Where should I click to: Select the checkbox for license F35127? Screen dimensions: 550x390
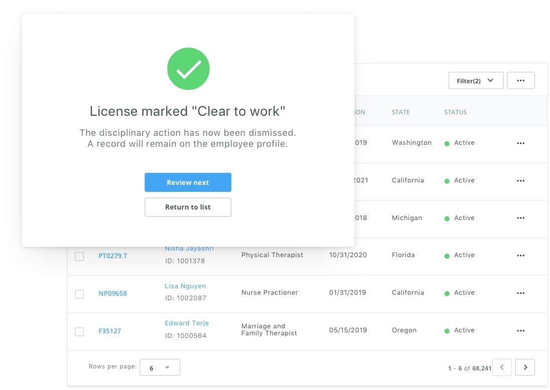(x=79, y=331)
